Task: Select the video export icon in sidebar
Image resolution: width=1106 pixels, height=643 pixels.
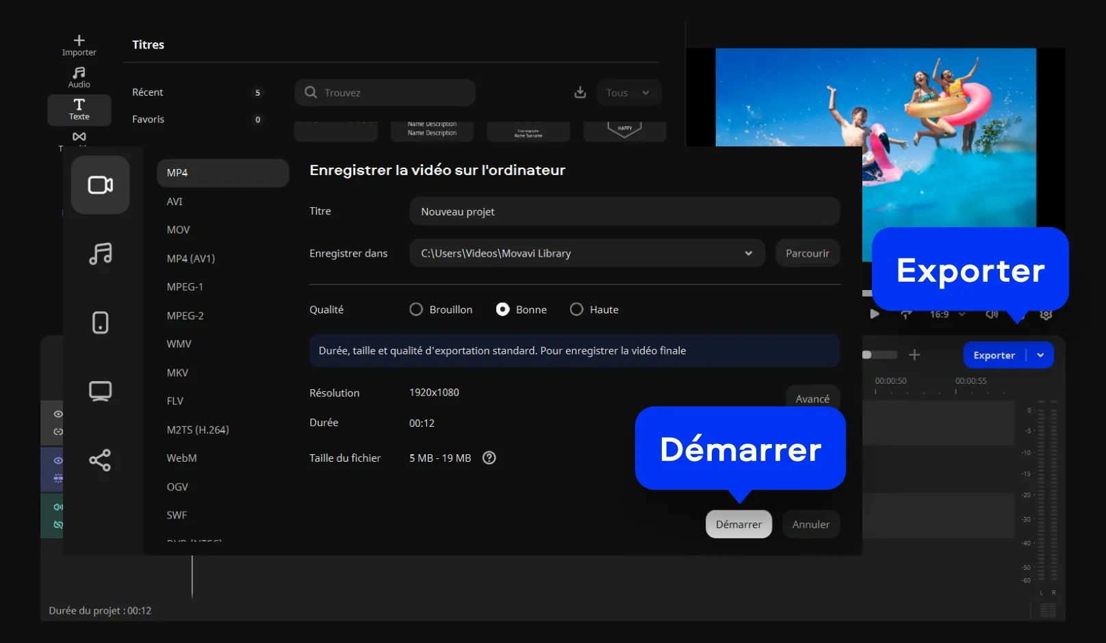Action: click(100, 185)
